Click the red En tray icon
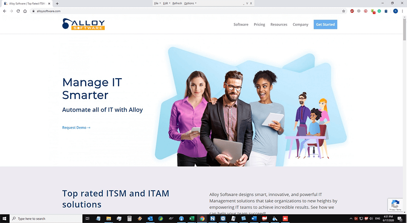Viewport: 407px width, 223px height. (x=356, y=218)
